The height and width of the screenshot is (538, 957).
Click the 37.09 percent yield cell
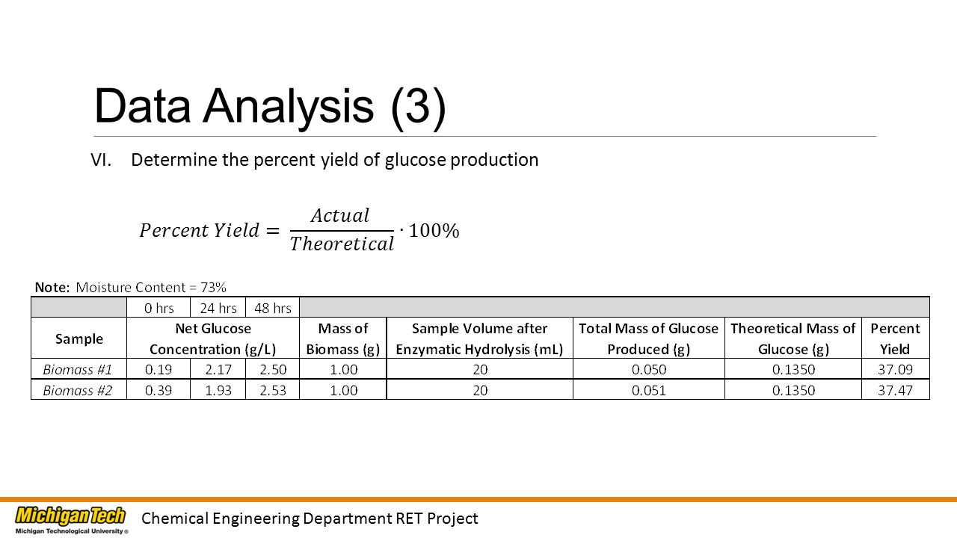[895, 369]
